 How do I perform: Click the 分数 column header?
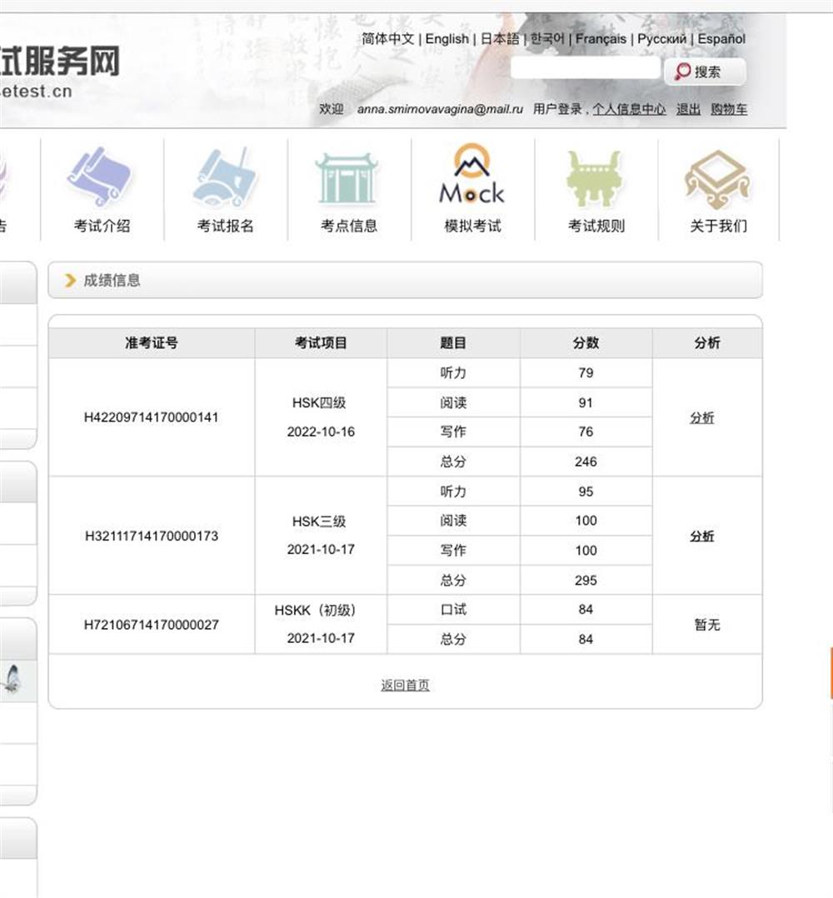click(x=586, y=343)
